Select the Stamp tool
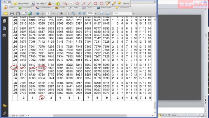The width and height of the screenshot is (209, 118). (50, 4)
